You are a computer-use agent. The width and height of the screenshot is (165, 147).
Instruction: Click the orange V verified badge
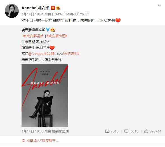(53, 8)
